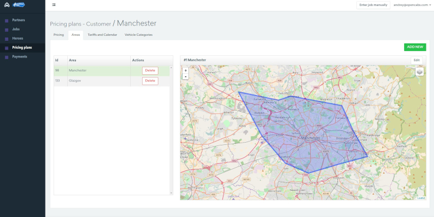Click Edit on the Manchester map

[416, 60]
